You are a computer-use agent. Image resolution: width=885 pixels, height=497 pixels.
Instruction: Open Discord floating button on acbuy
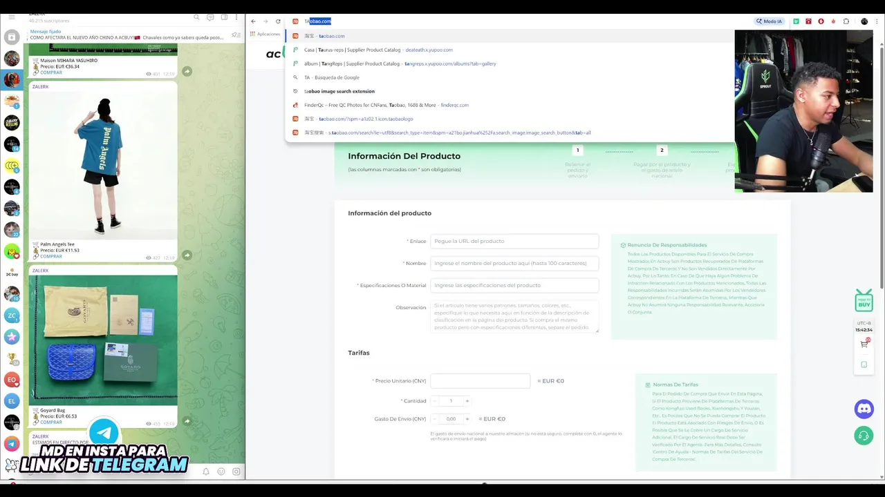(864, 409)
